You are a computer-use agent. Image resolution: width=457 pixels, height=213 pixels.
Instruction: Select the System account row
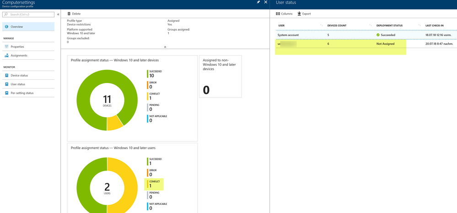(x=366, y=35)
